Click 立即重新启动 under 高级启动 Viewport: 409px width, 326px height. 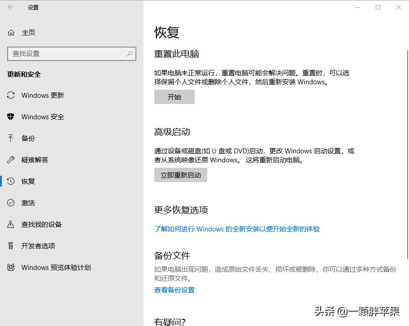181,175
